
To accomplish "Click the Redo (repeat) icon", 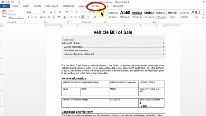I will tap(19, 2).
